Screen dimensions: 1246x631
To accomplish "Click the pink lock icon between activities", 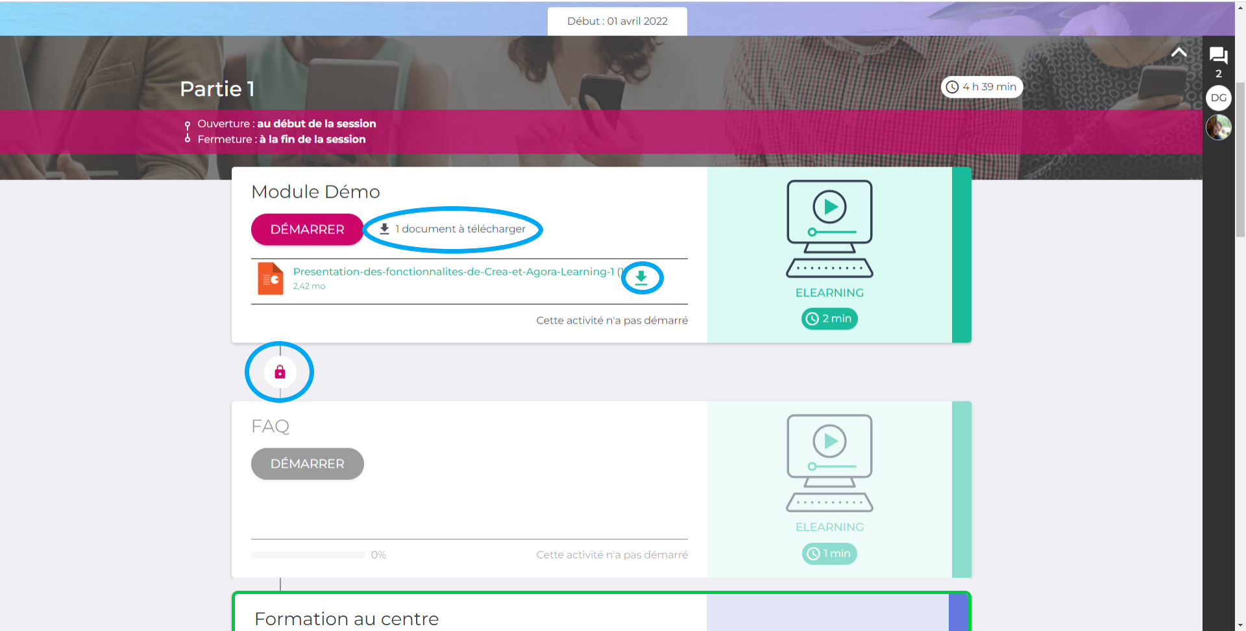I will (280, 372).
